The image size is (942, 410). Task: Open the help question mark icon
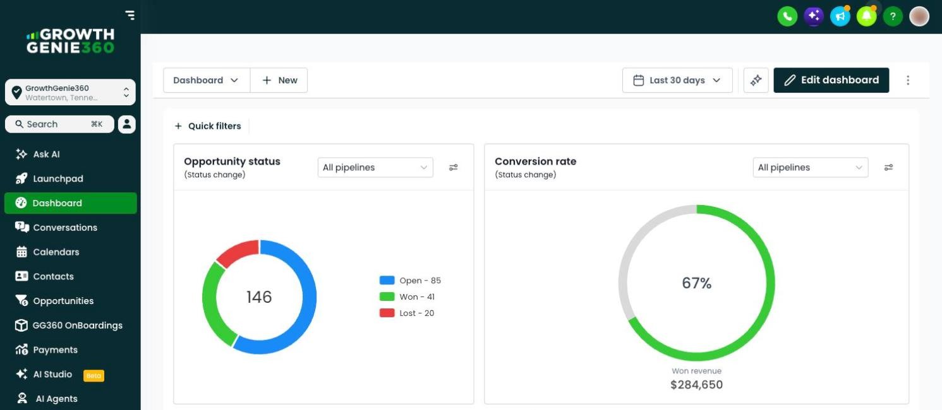coord(893,16)
